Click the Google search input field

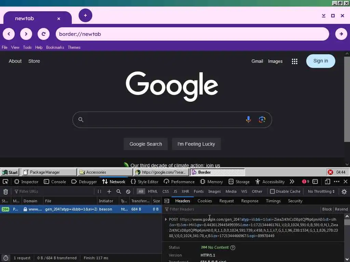tap(172, 120)
